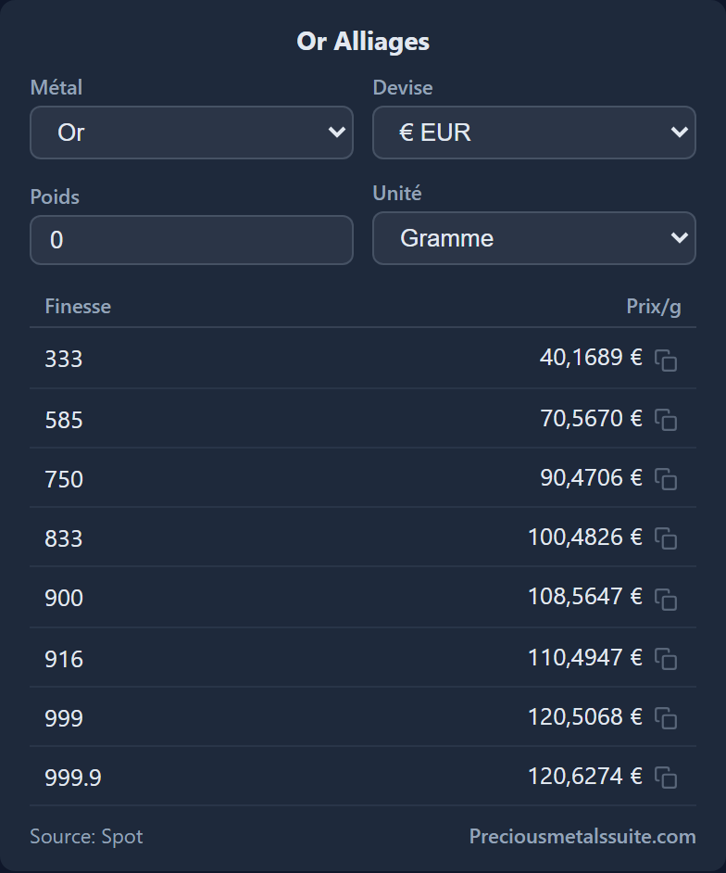The width and height of the screenshot is (726, 873).
Task: Click the 120,6274 € price value
Action: 584,776
